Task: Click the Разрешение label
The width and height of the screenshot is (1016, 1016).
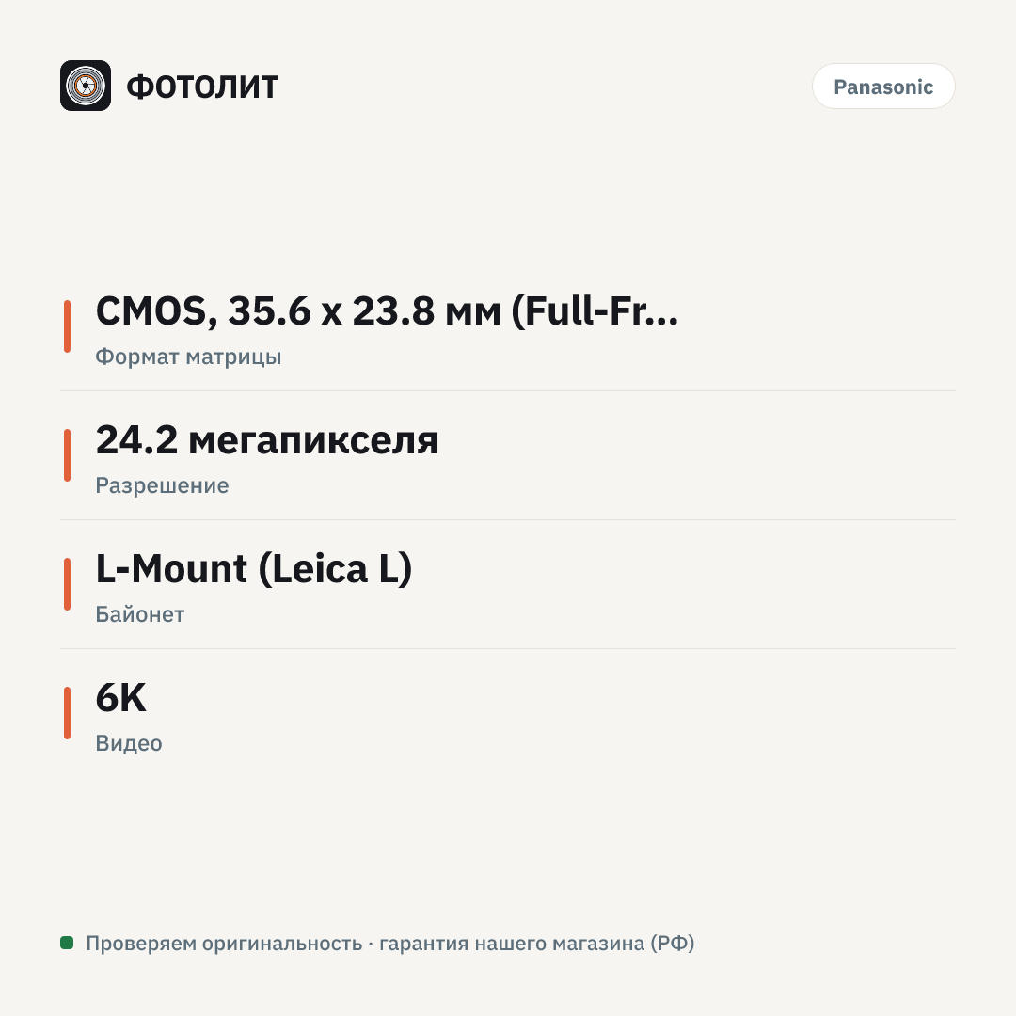Action: tap(162, 486)
